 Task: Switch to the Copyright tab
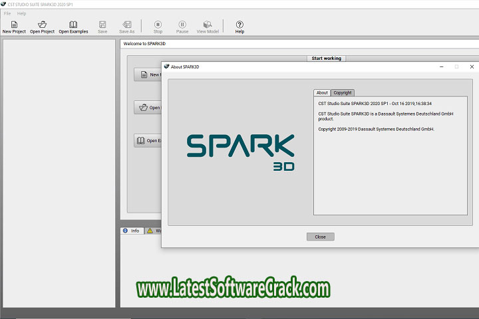coord(343,92)
